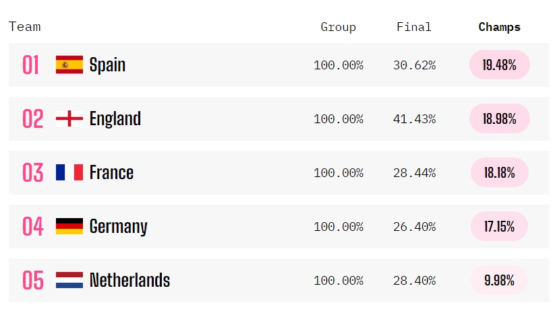Click Spain's 19.48% champs badge
This screenshot has width=555, height=311.
tap(500, 65)
